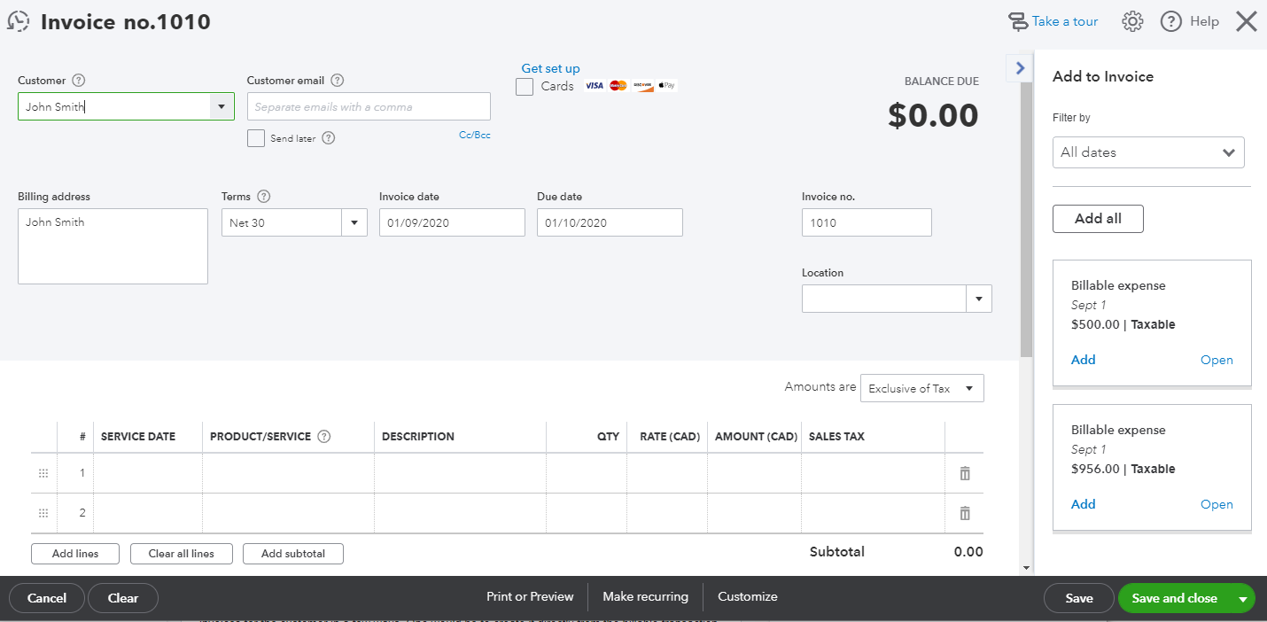Add the $956.00 billable expense

(1083, 504)
